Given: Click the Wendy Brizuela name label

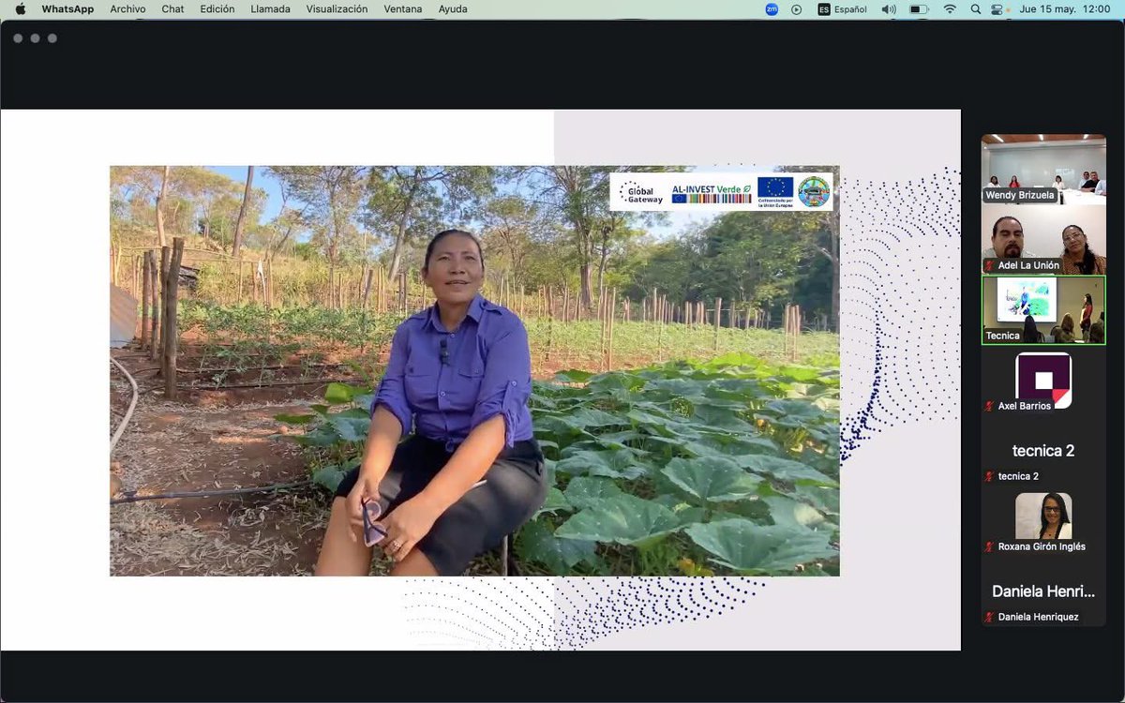Looking at the screenshot, I should [1020, 195].
